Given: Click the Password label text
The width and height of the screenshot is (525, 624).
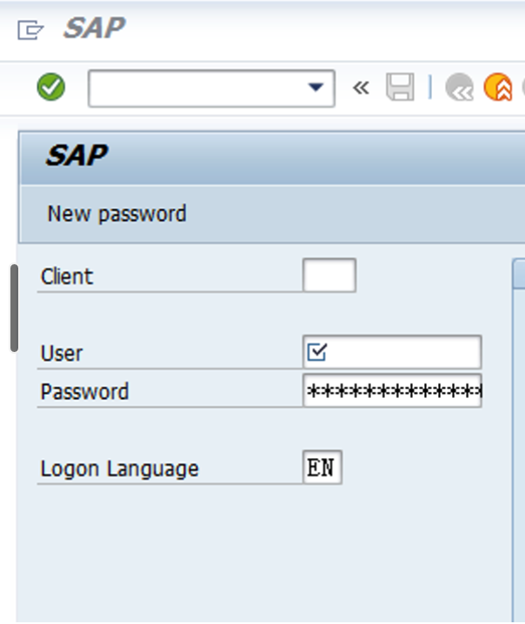Looking at the screenshot, I should (85, 392).
